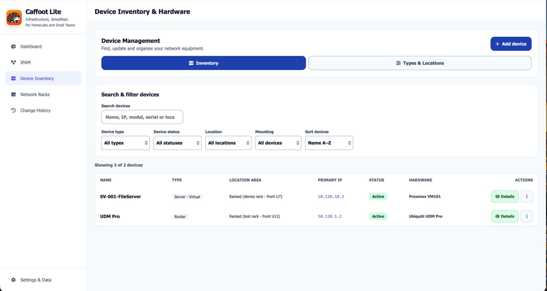Click the Settings & Data gear icon
This screenshot has height=291, width=547.
[x=13, y=280]
